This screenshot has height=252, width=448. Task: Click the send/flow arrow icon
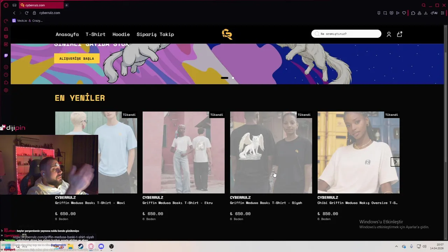coord(398,13)
